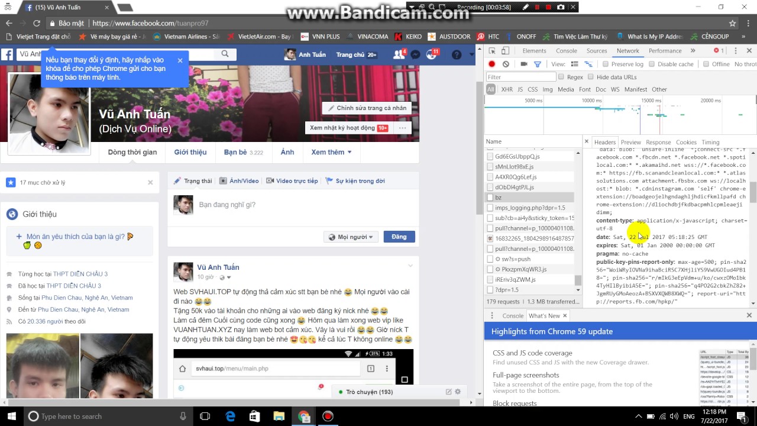Expand the Xem thêm profile dropdown
Screen dimensions: 757x426
tap(331, 152)
